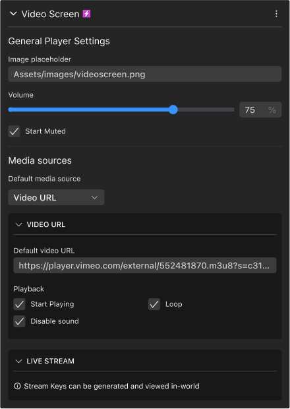Image resolution: width=290 pixels, height=409 pixels.
Task: Collapse the Video Screen component chevron
Action: 13,14
